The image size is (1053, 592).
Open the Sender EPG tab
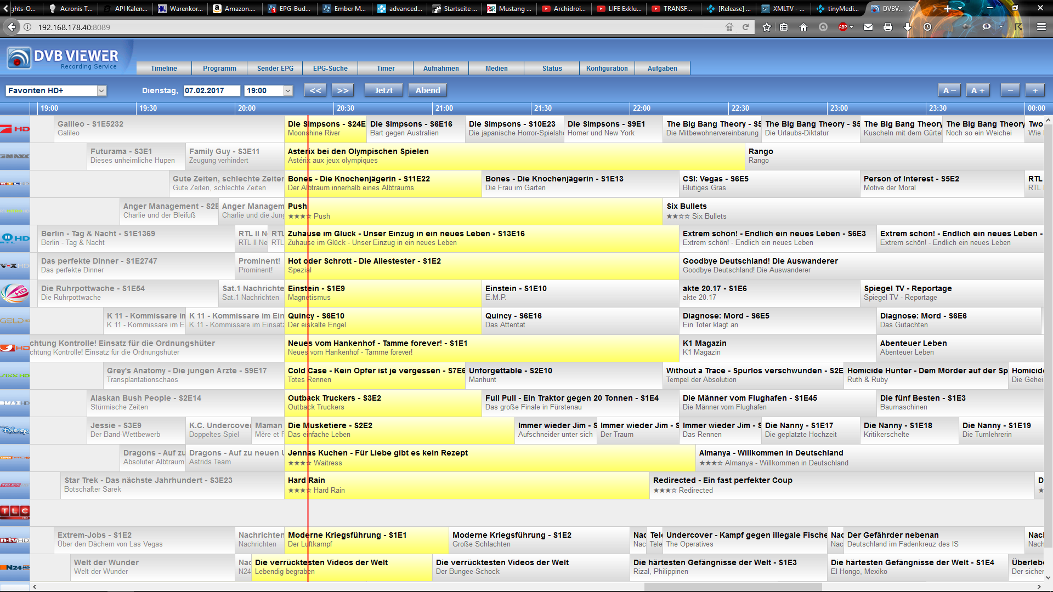(x=275, y=69)
